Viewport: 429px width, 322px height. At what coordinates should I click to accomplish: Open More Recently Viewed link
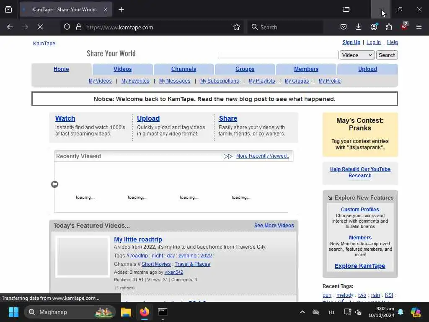(262, 156)
